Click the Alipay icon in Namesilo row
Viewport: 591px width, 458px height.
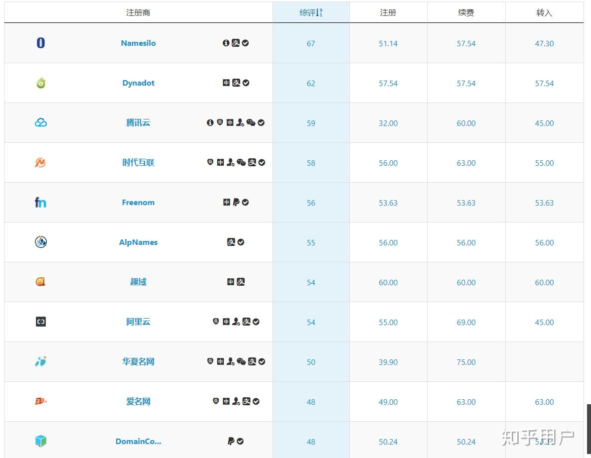tap(236, 43)
